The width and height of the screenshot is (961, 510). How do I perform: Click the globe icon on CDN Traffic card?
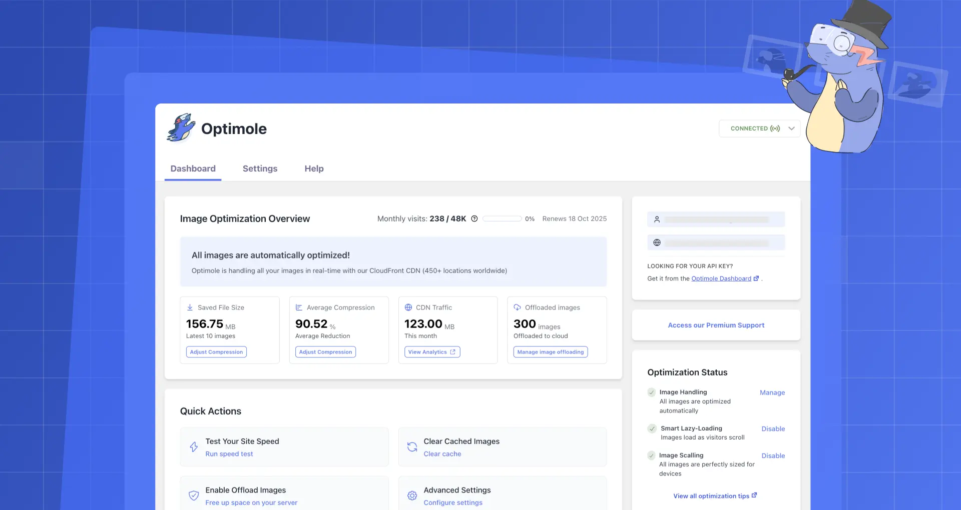(x=409, y=307)
